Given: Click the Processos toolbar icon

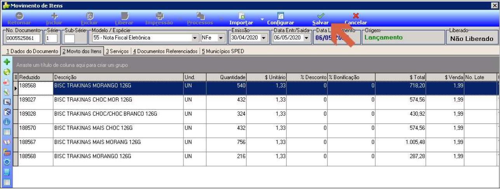Looking at the screenshot, I should click(x=200, y=16).
